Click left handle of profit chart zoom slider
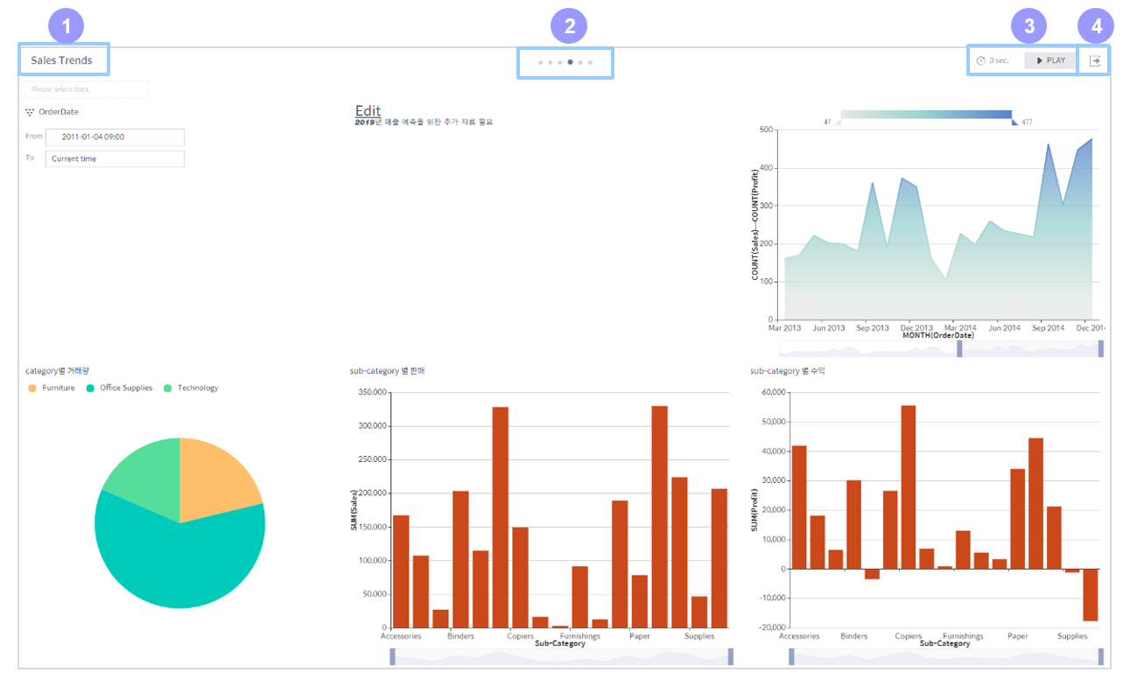Viewport: 1137px width, 686px height. click(x=791, y=656)
